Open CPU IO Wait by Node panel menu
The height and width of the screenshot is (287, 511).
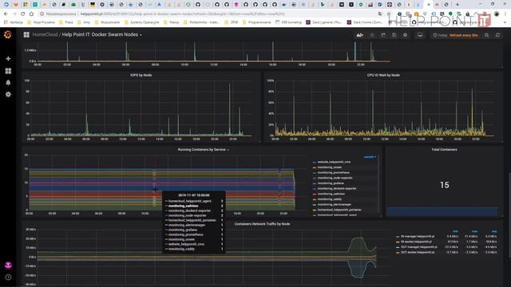[x=383, y=75]
